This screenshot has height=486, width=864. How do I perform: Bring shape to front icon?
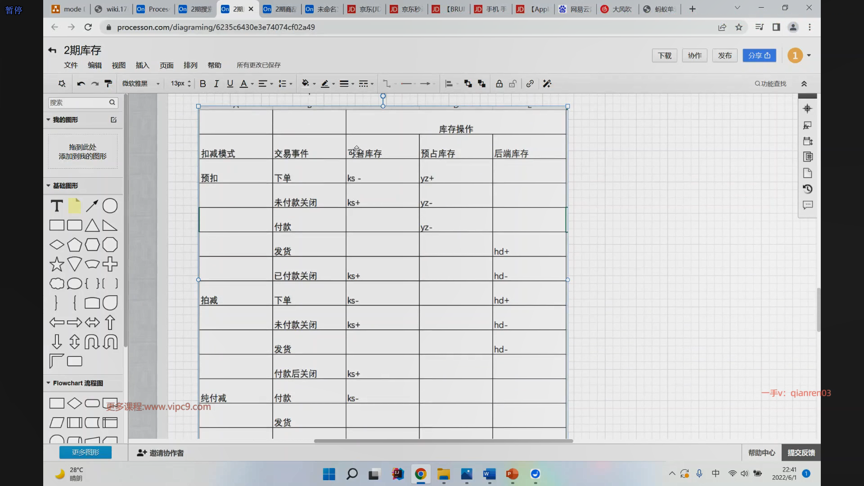point(468,84)
